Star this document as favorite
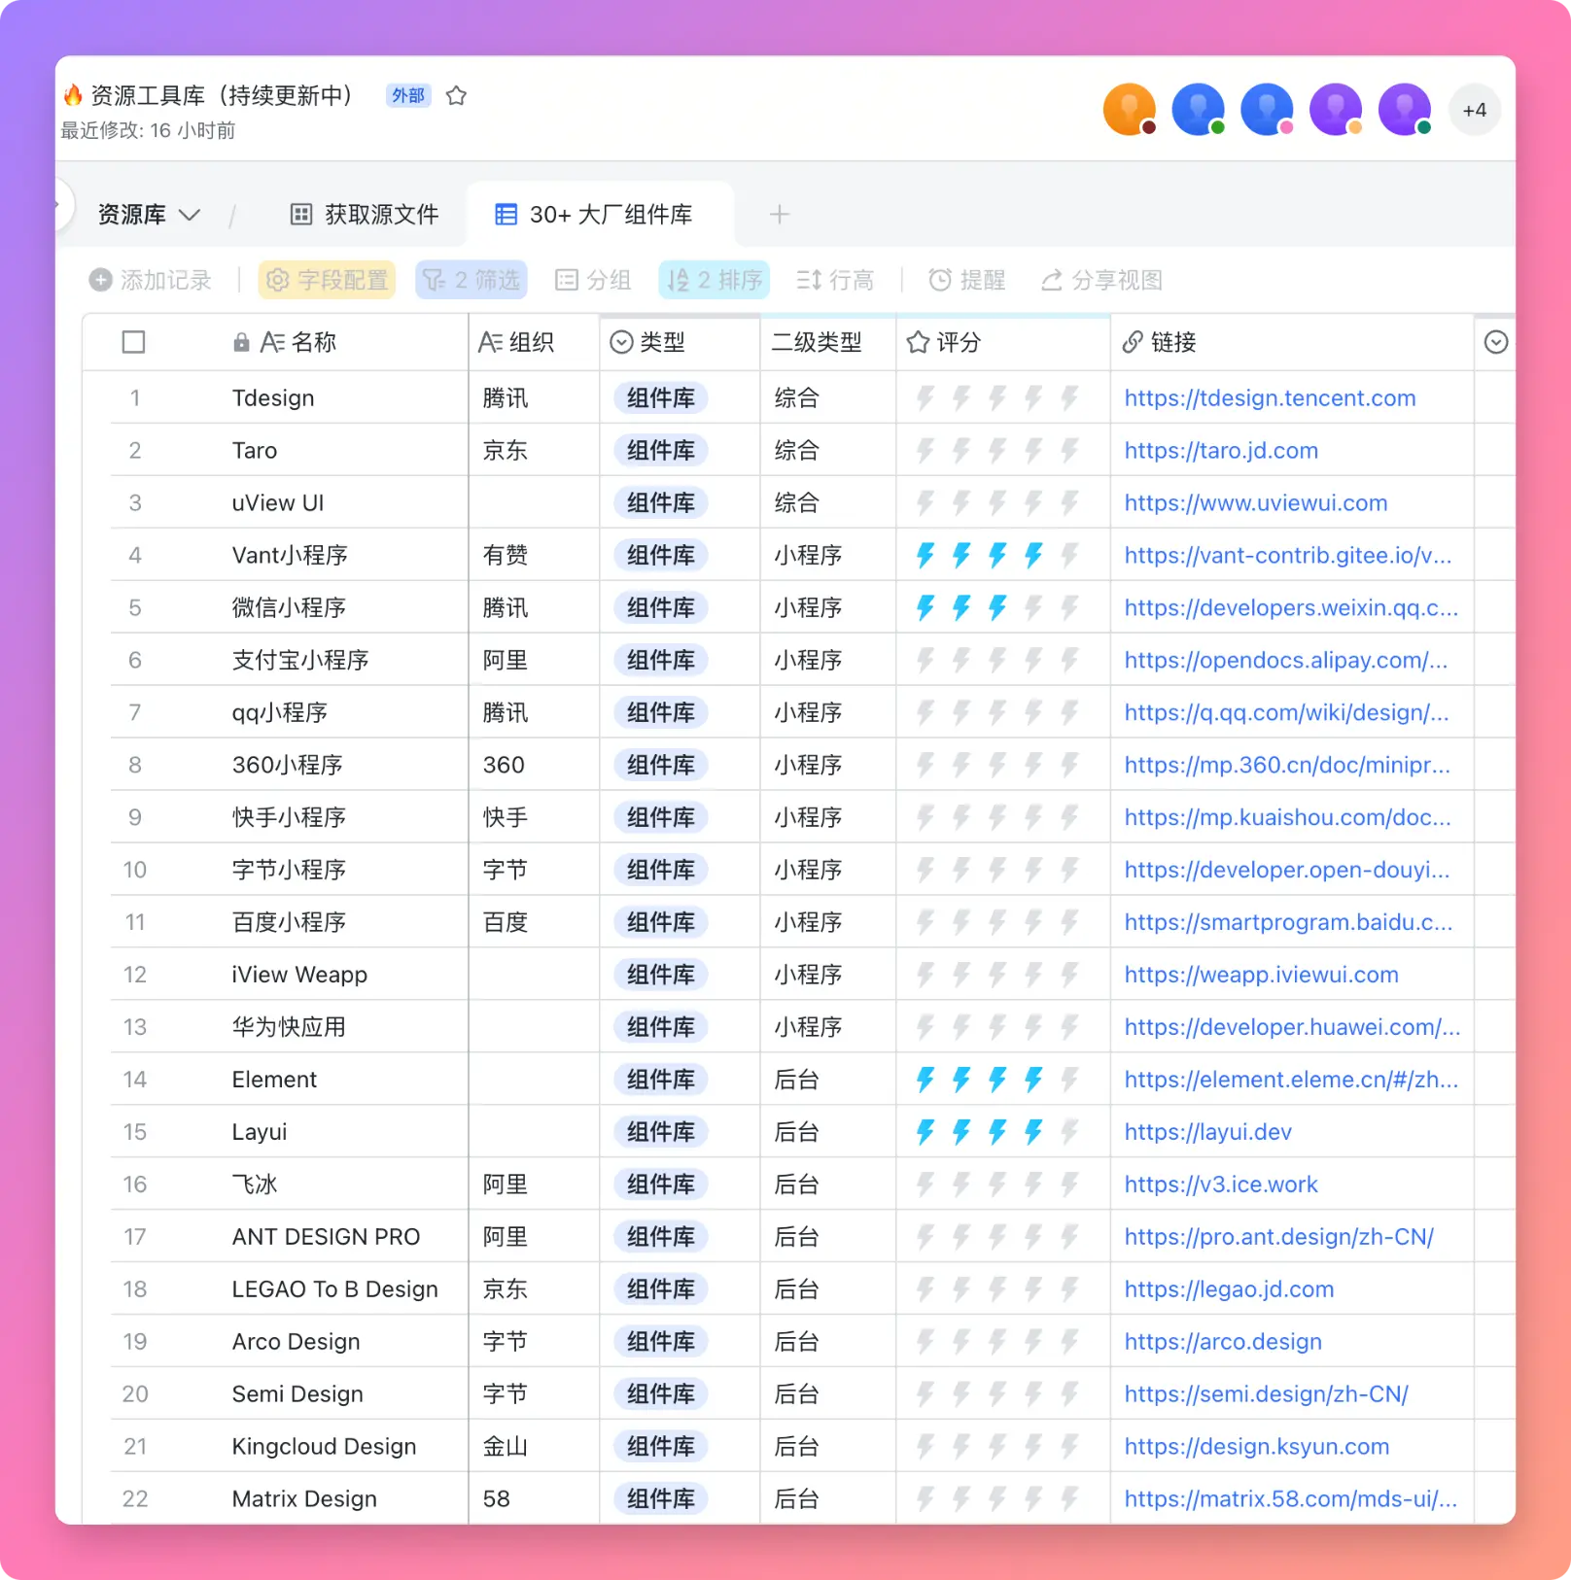The height and width of the screenshot is (1580, 1571). point(456,96)
